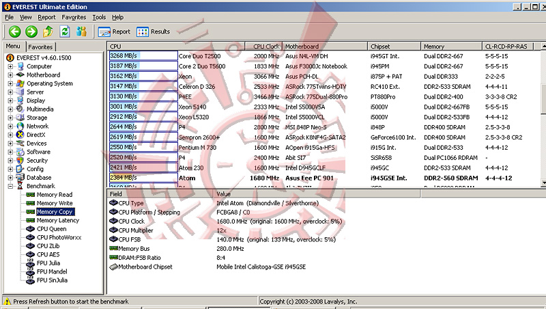Open the CPU AES benchmark
Viewport: 546px width, 309px height.
click(48, 254)
